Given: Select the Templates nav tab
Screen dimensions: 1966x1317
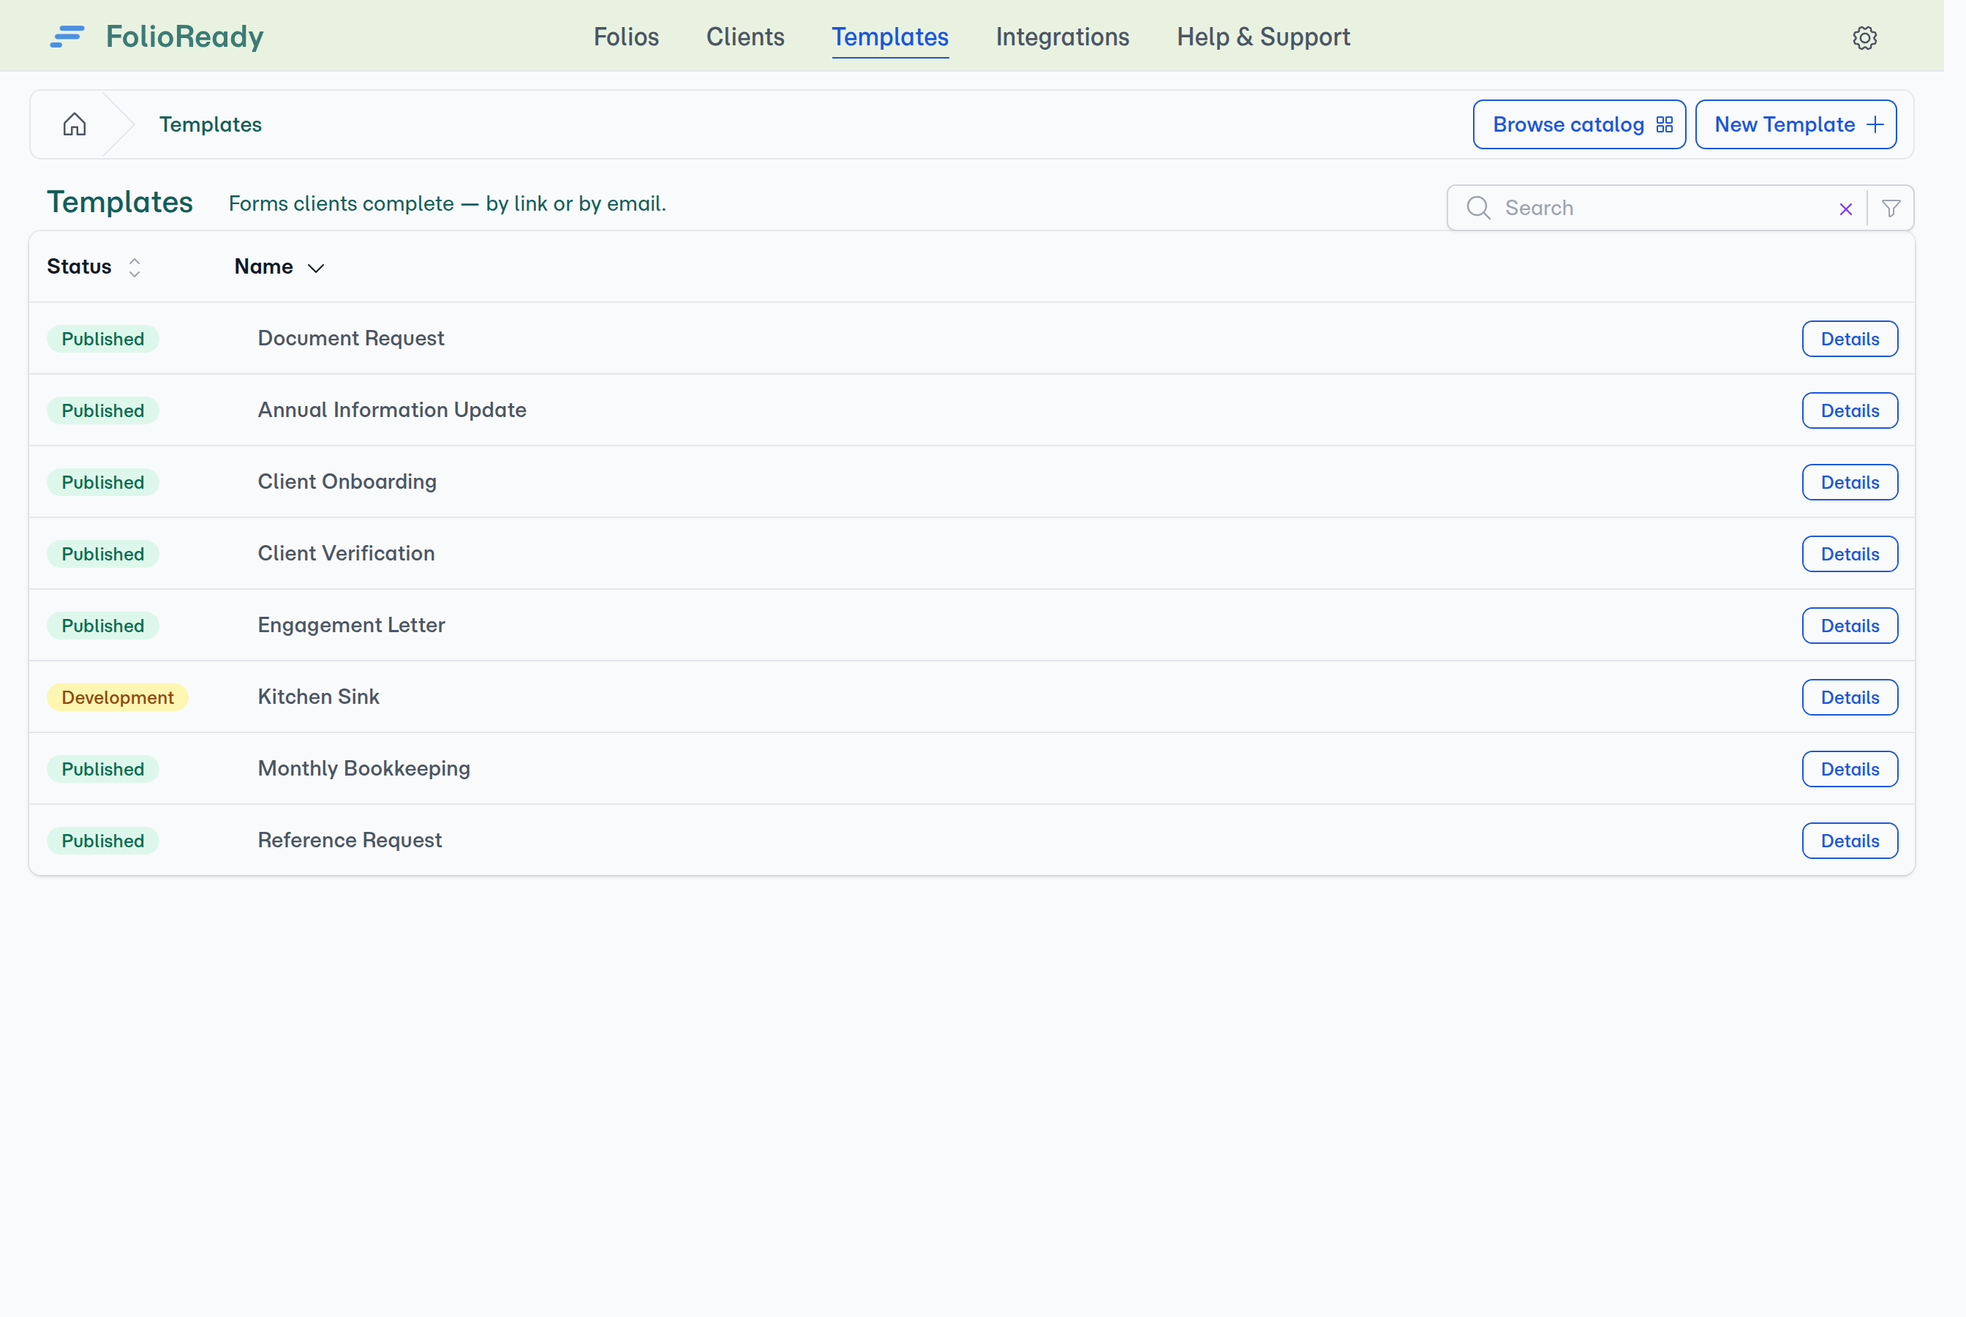Looking at the screenshot, I should coord(890,37).
